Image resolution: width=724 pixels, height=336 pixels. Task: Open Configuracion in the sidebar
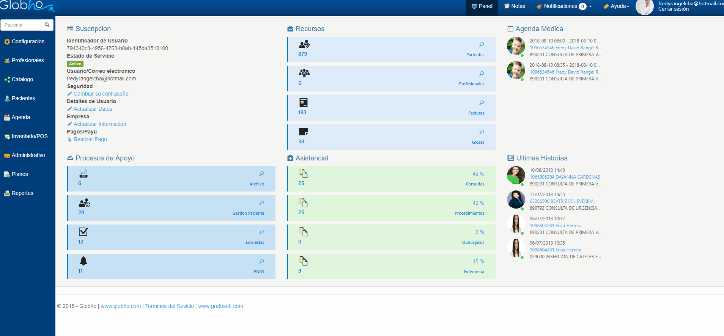(x=28, y=41)
